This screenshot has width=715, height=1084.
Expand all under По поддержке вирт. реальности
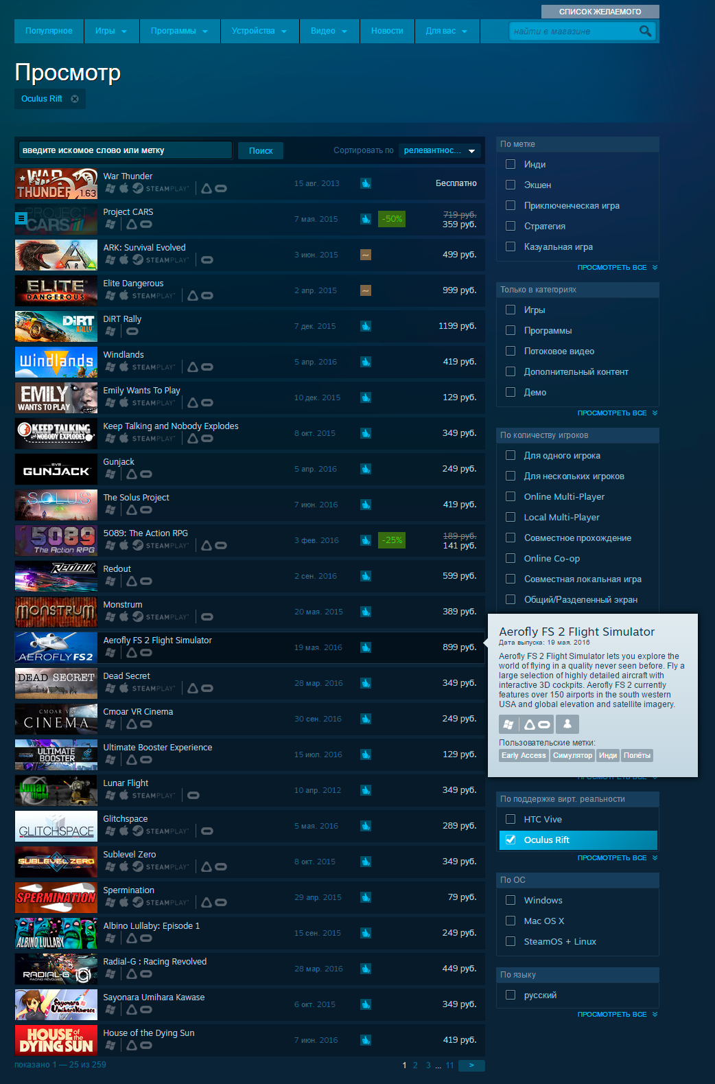[x=617, y=858]
